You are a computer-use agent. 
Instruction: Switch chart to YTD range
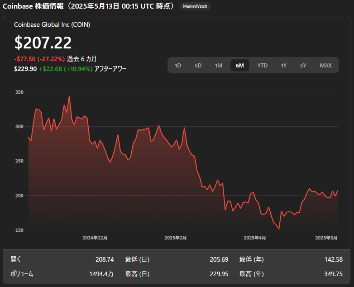pos(263,66)
